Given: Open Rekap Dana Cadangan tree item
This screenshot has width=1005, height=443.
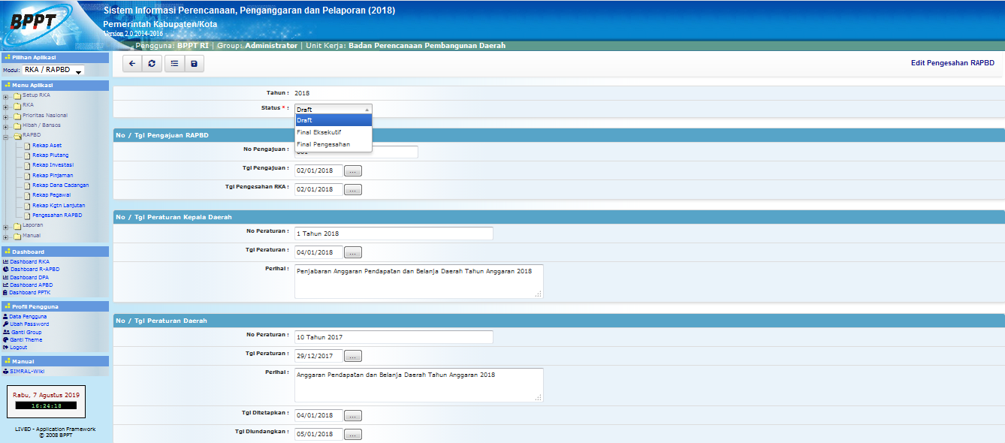Looking at the screenshot, I should coord(60,185).
